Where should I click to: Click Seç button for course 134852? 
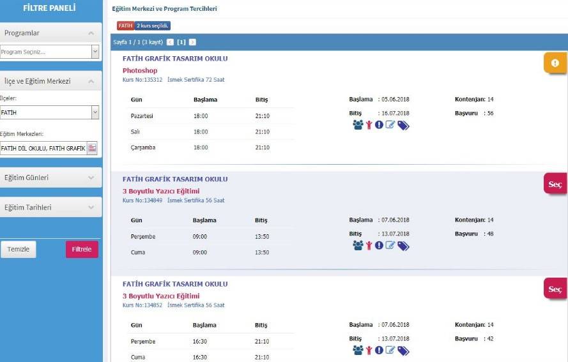pos(555,289)
